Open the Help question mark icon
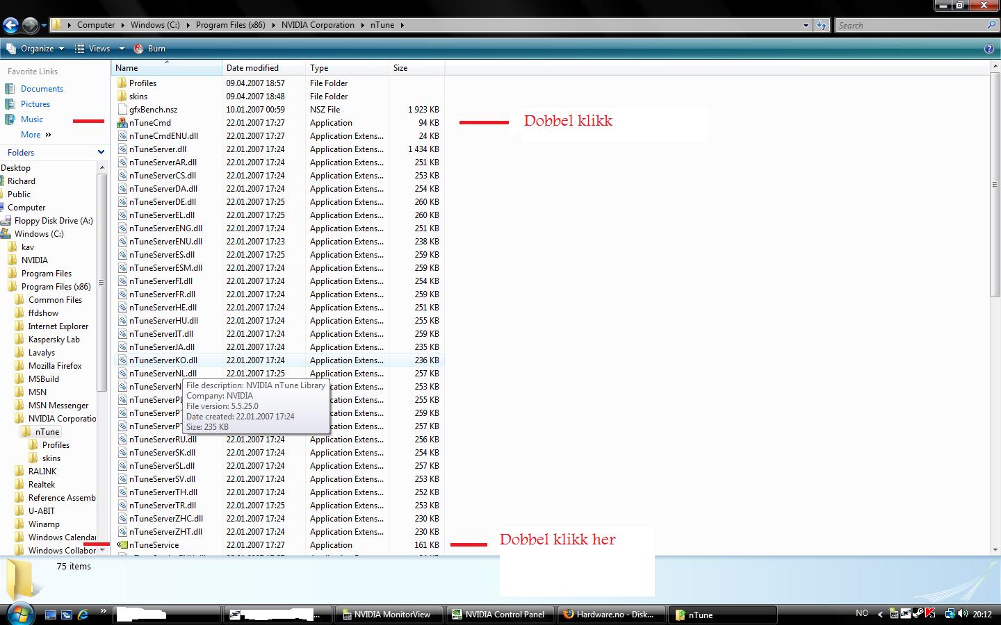Viewport: 1001px width, 625px height. pyautogui.click(x=989, y=49)
